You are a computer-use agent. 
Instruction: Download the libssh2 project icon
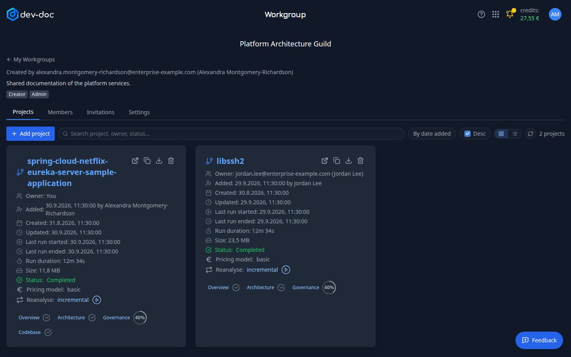349,161
